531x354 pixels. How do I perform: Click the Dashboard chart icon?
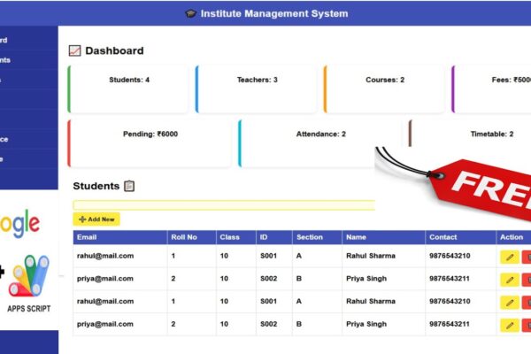[x=75, y=50]
